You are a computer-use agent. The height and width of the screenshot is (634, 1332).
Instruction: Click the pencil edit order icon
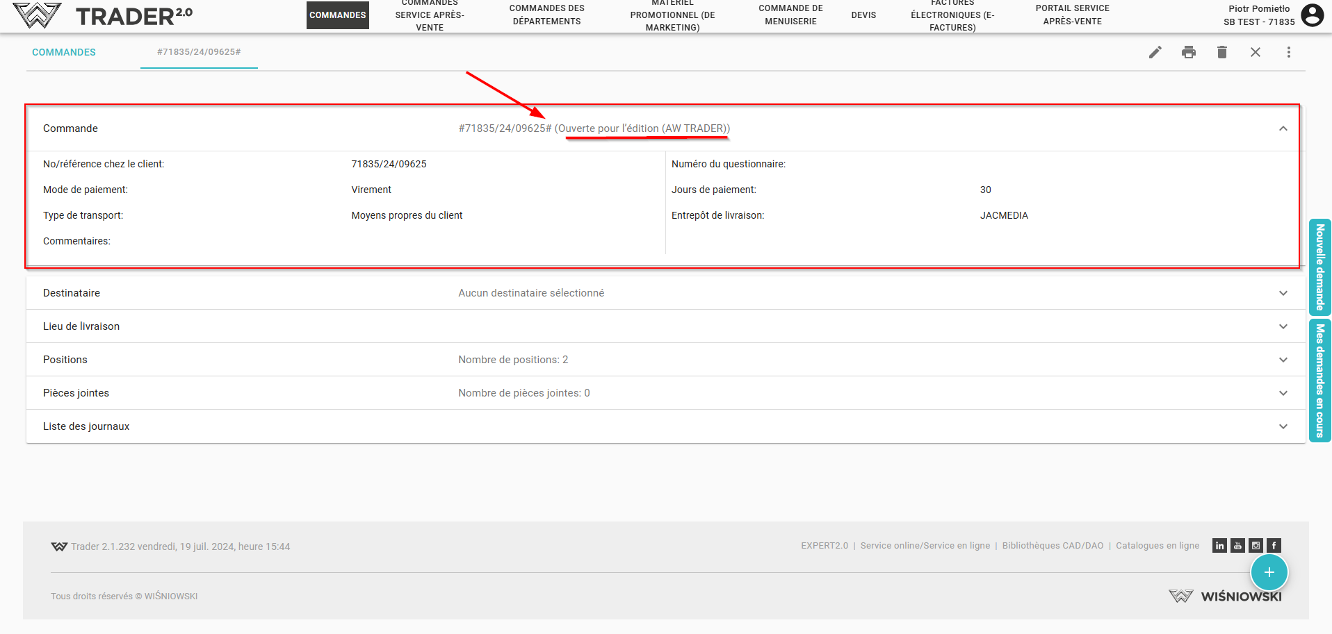(1155, 52)
